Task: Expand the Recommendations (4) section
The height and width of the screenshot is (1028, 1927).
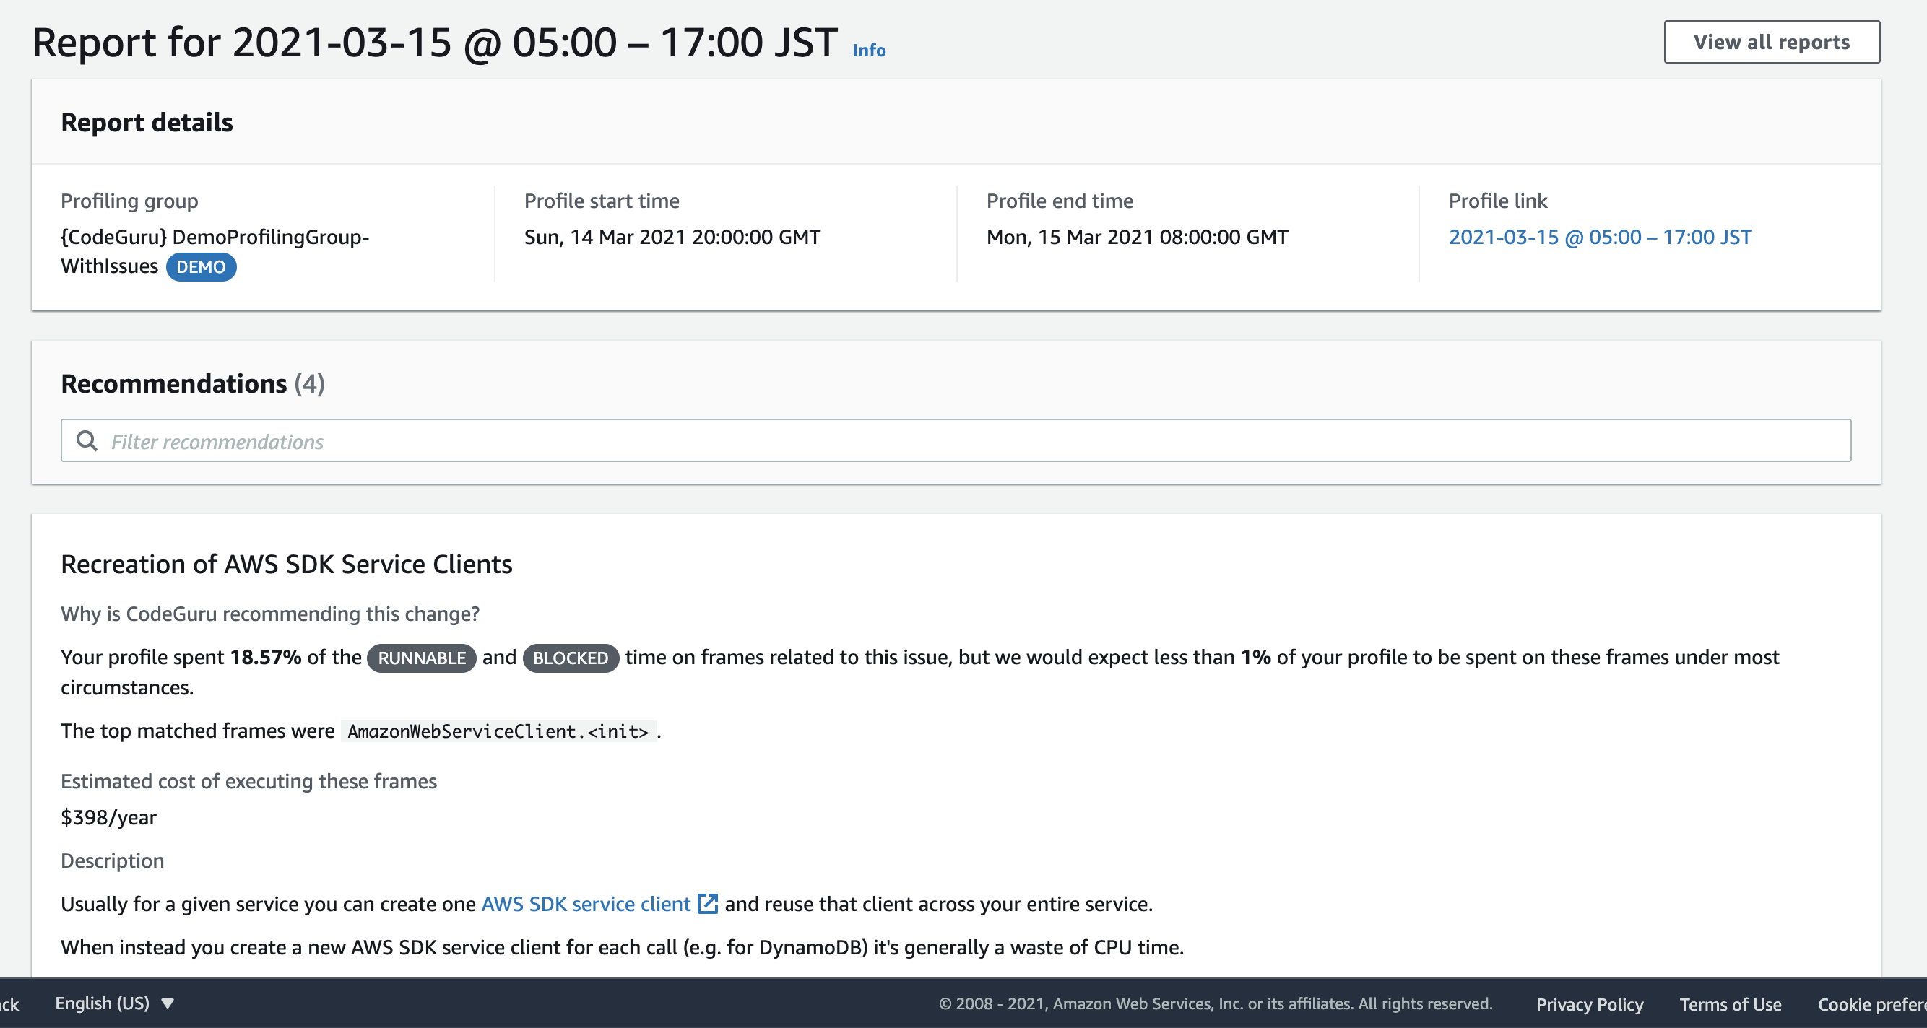Action: tap(193, 384)
